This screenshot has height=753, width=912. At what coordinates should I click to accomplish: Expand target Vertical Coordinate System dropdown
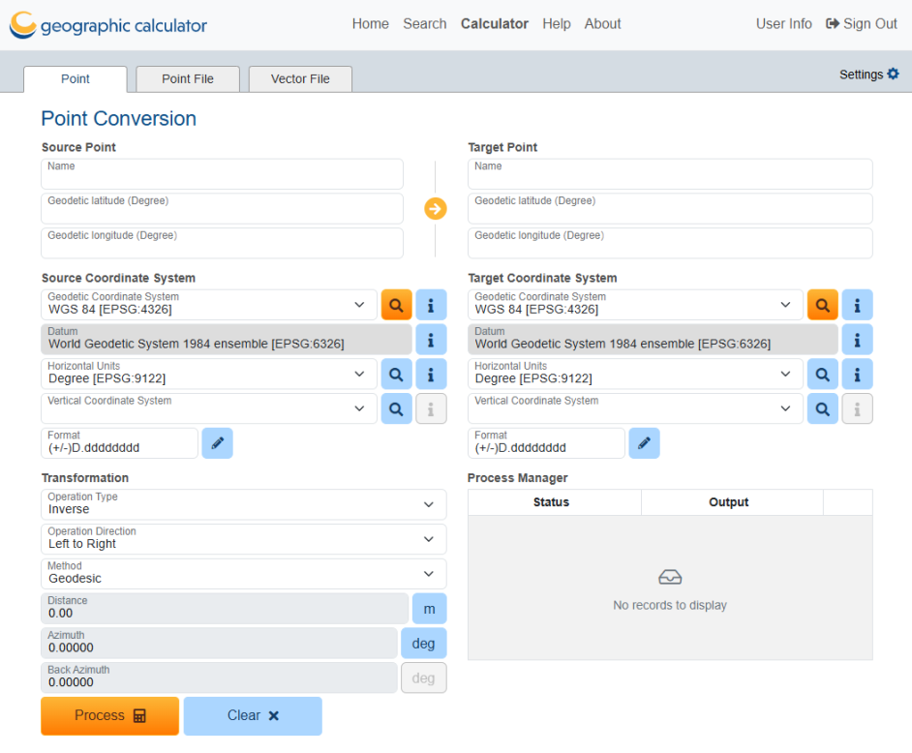coord(785,408)
